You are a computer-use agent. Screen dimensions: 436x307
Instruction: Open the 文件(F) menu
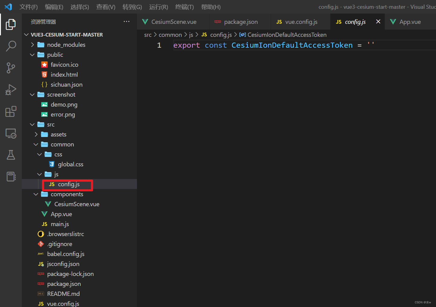28,7
